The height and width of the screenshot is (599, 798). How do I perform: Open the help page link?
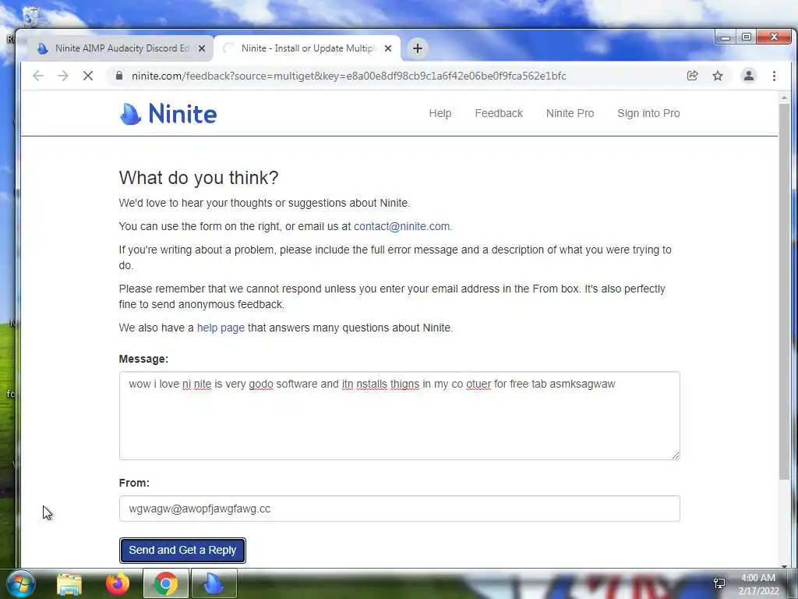tap(221, 328)
